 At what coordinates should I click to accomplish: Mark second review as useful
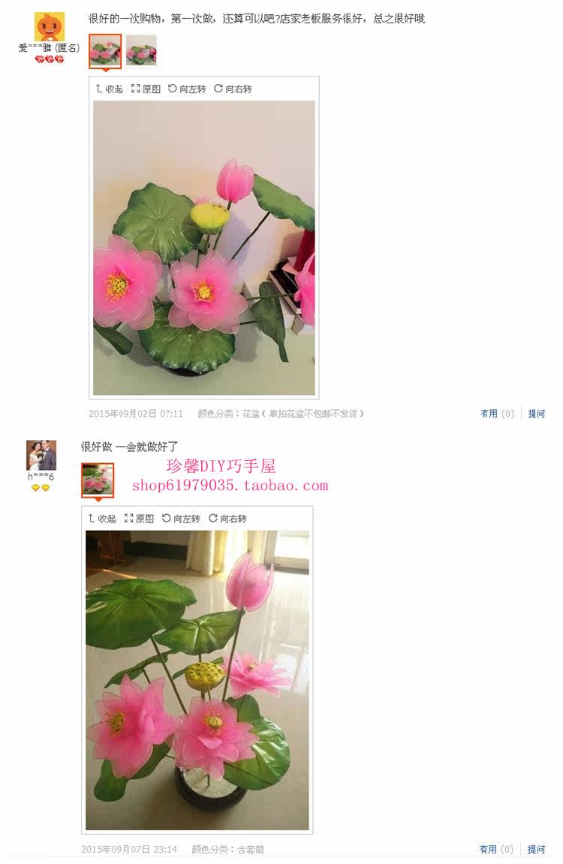(x=496, y=849)
